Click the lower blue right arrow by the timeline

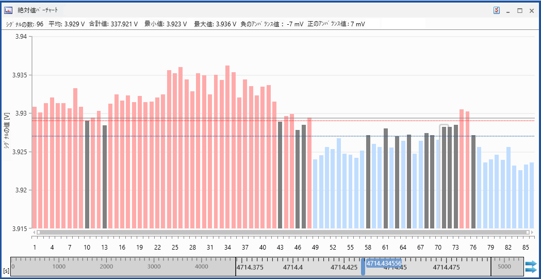click(530, 270)
